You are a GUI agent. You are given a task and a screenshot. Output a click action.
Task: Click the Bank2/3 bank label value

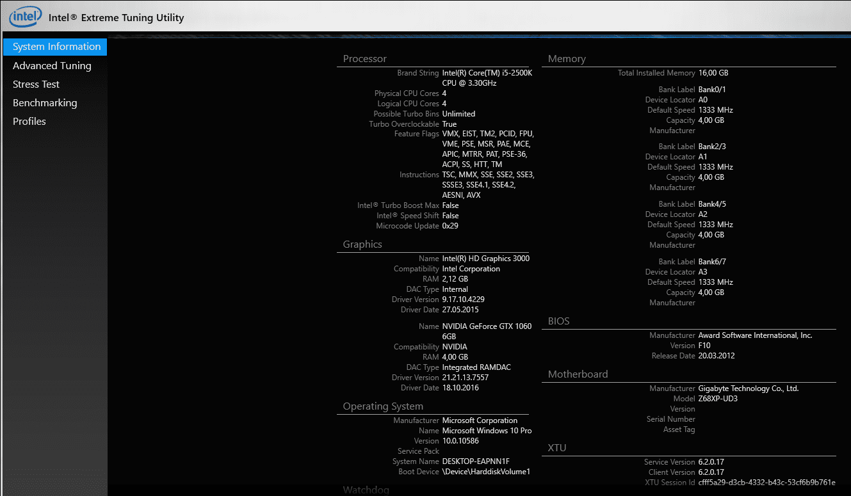click(x=712, y=147)
